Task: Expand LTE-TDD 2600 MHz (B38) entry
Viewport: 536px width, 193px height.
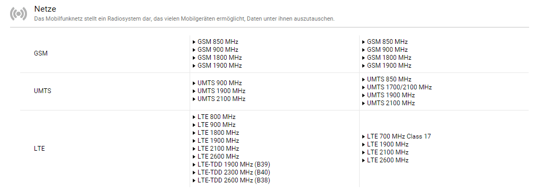Action: pos(231,180)
